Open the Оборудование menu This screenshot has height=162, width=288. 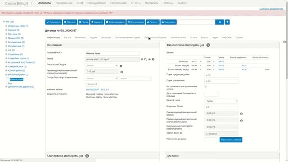[96, 3]
